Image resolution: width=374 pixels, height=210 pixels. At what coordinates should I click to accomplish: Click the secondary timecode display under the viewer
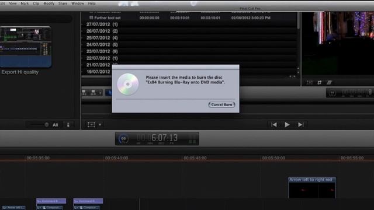356,93
